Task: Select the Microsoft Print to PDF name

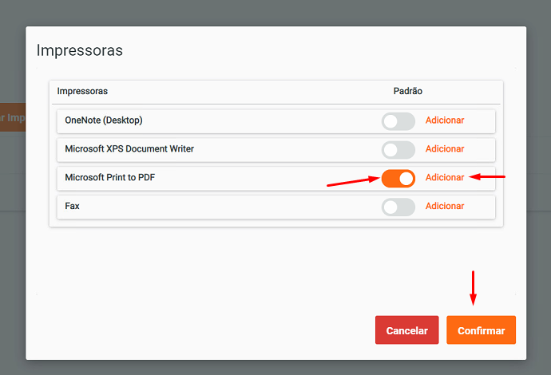Action: [x=110, y=177]
